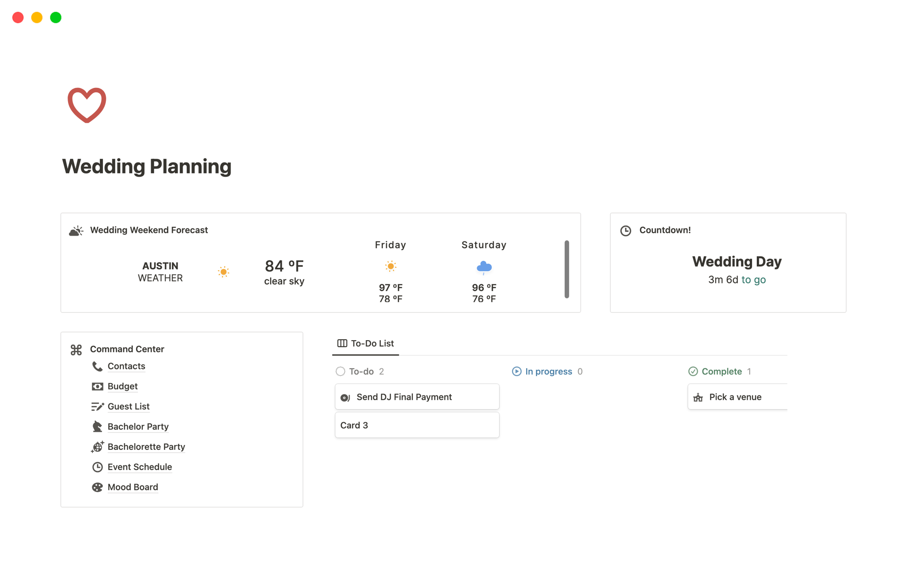Click the Command Center grid icon
The image size is (907, 567).
77,348
